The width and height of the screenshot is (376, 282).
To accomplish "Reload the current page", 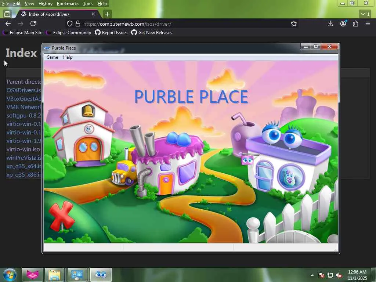I will pyautogui.click(x=33, y=23).
